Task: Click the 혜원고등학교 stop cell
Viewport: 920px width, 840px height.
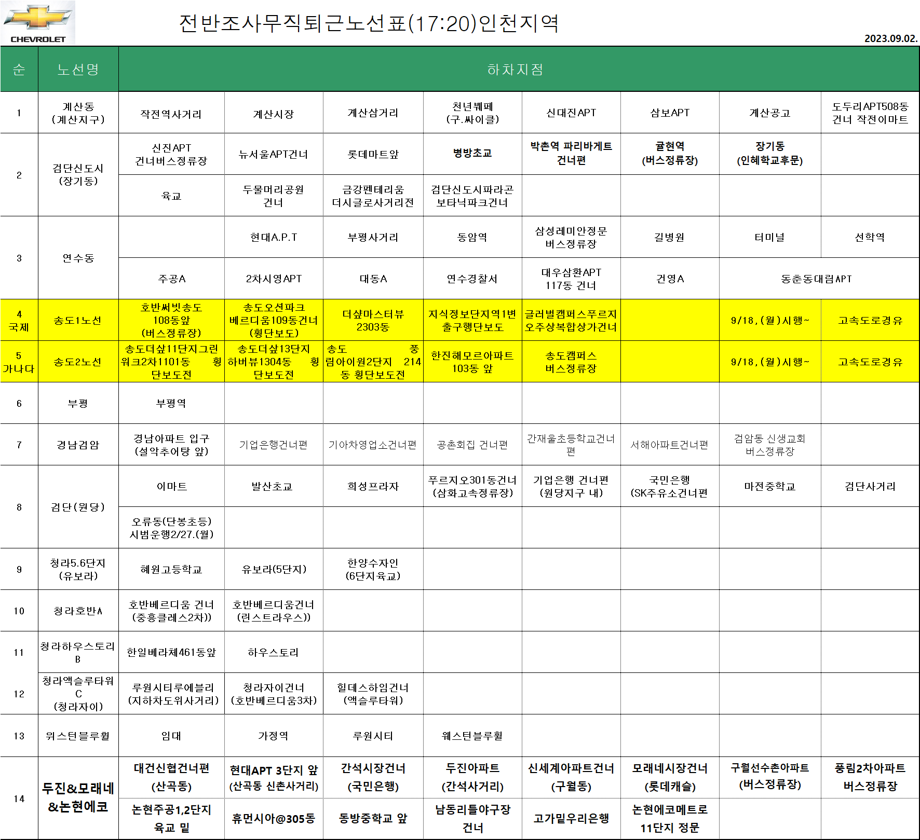Action: click(x=171, y=569)
